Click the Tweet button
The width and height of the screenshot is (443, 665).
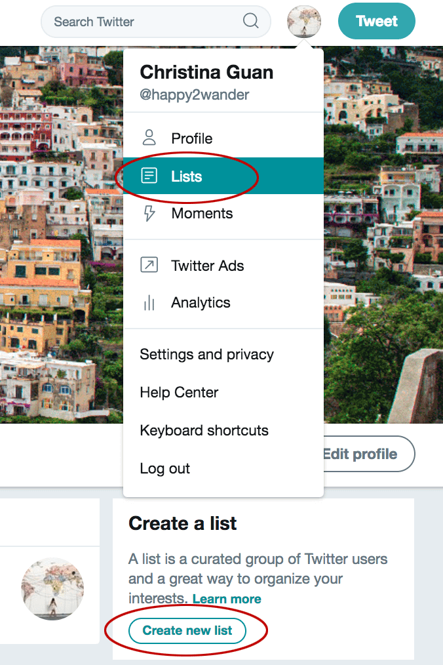[376, 21]
